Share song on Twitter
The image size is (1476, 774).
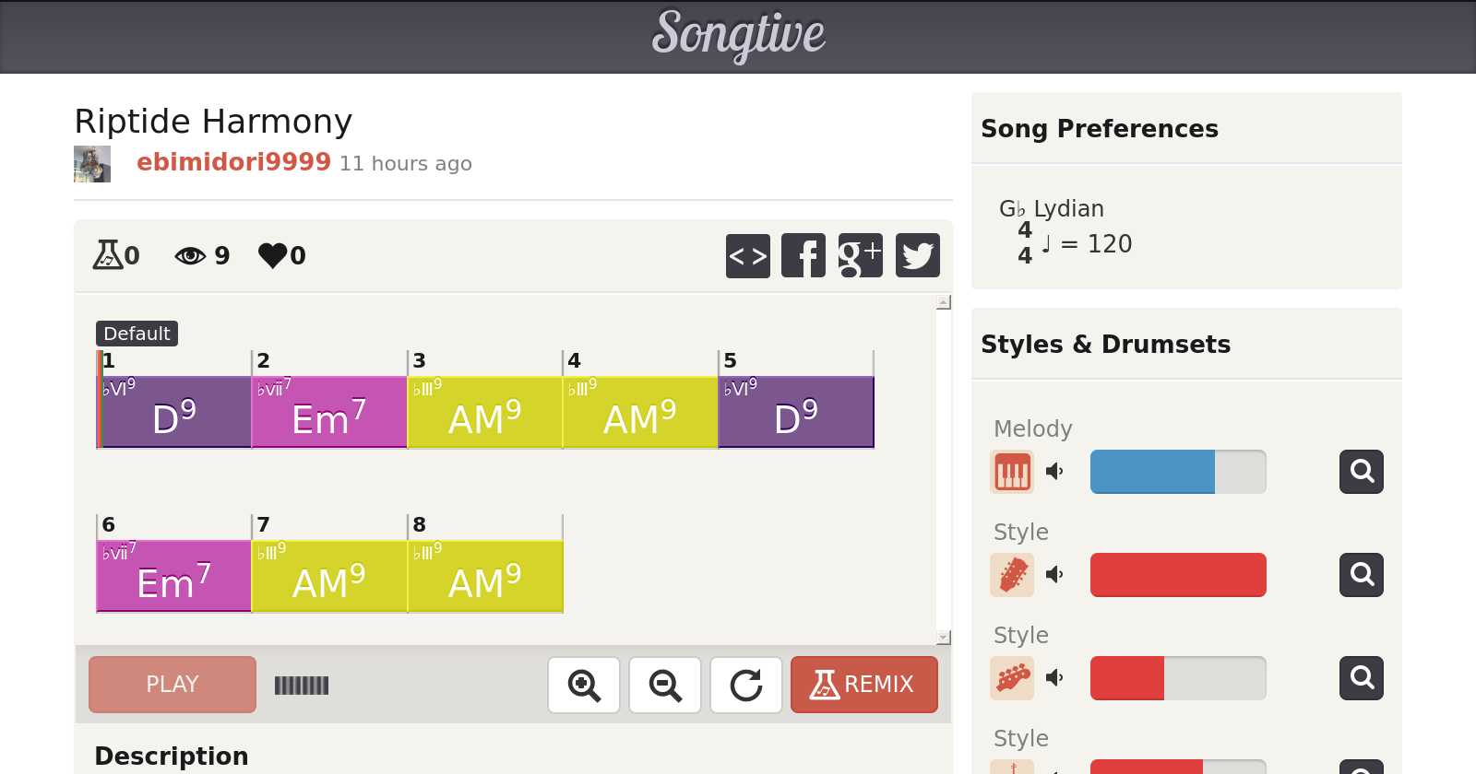click(917, 255)
